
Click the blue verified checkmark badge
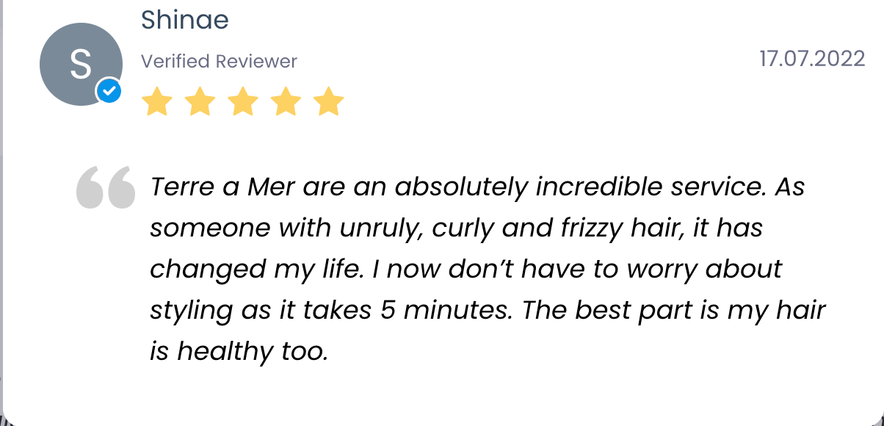pyautogui.click(x=109, y=91)
